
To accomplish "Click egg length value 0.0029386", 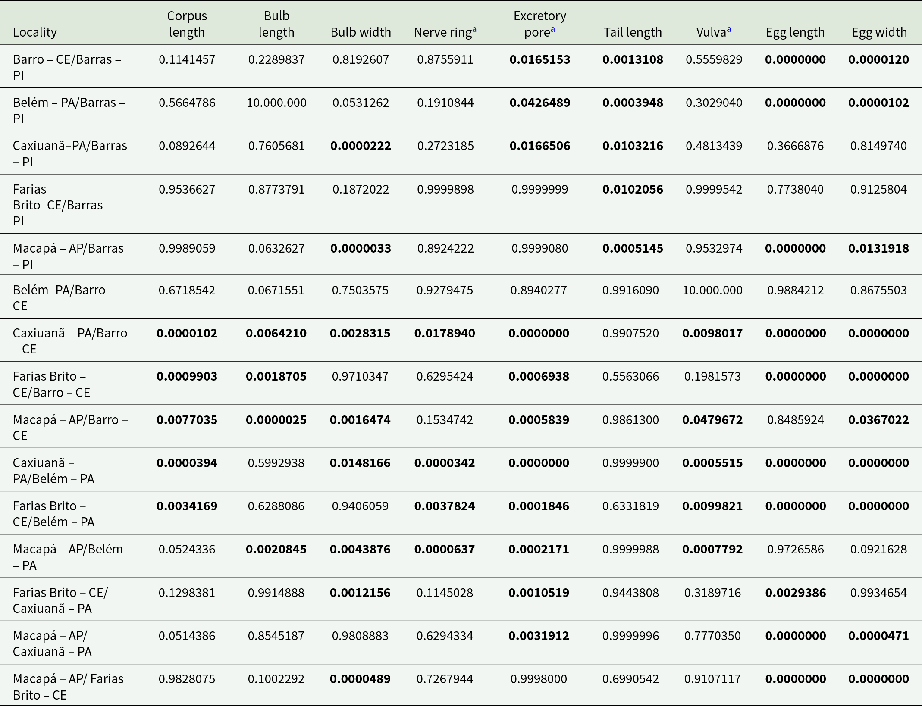I will tap(795, 593).
